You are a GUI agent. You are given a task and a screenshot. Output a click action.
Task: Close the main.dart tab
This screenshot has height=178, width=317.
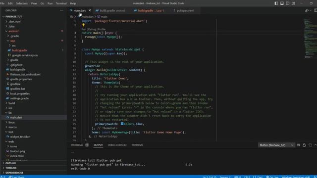click(90, 10)
